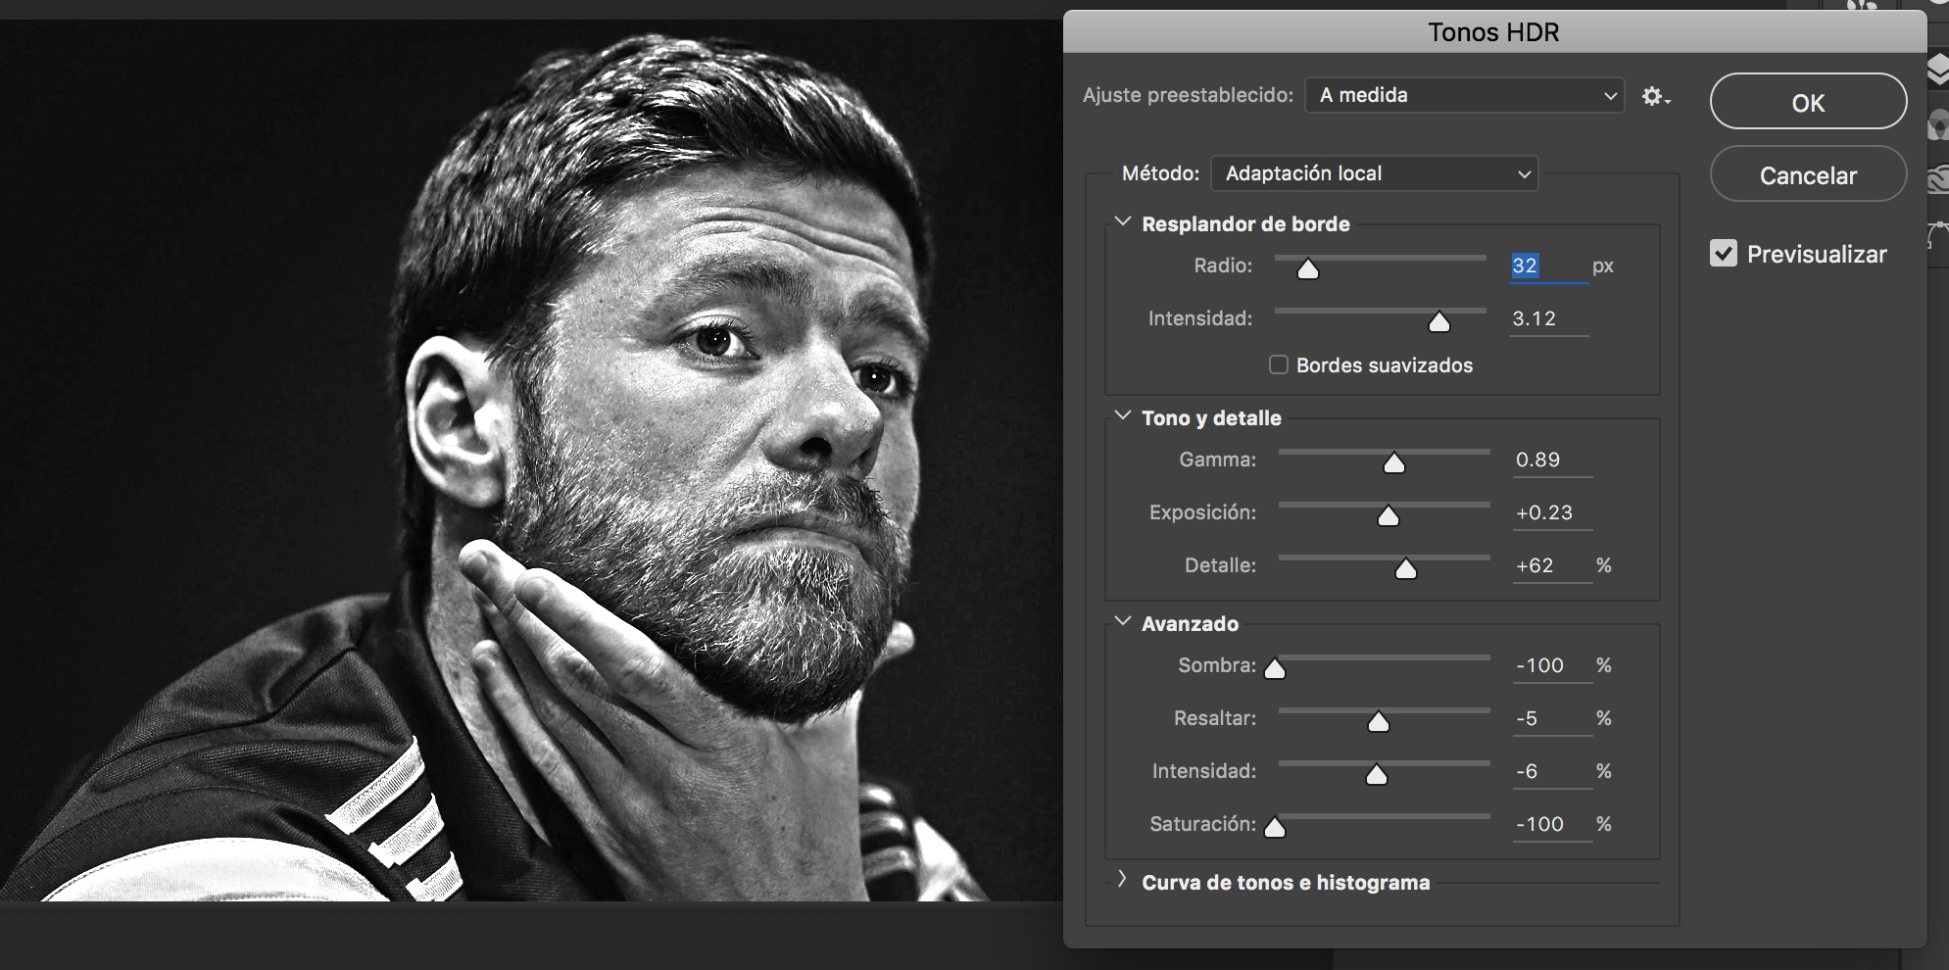The height and width of the screenshot is (970, 1949).
Task: Click the 'Resaltar:' label
Action: point(1215,718)
